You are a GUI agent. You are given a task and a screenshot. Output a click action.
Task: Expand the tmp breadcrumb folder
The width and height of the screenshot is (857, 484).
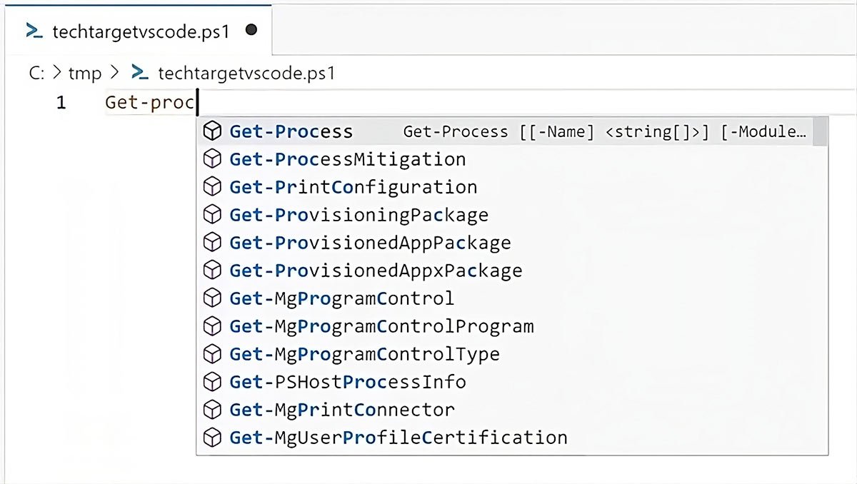84,73
